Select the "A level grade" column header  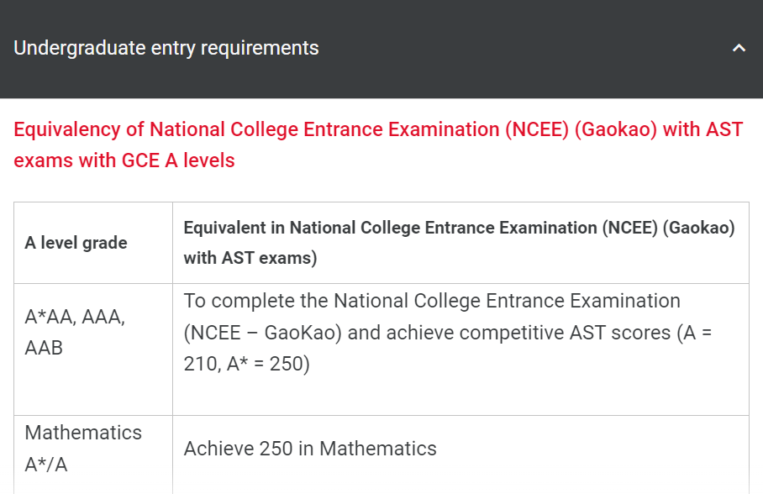coord(76,243)
